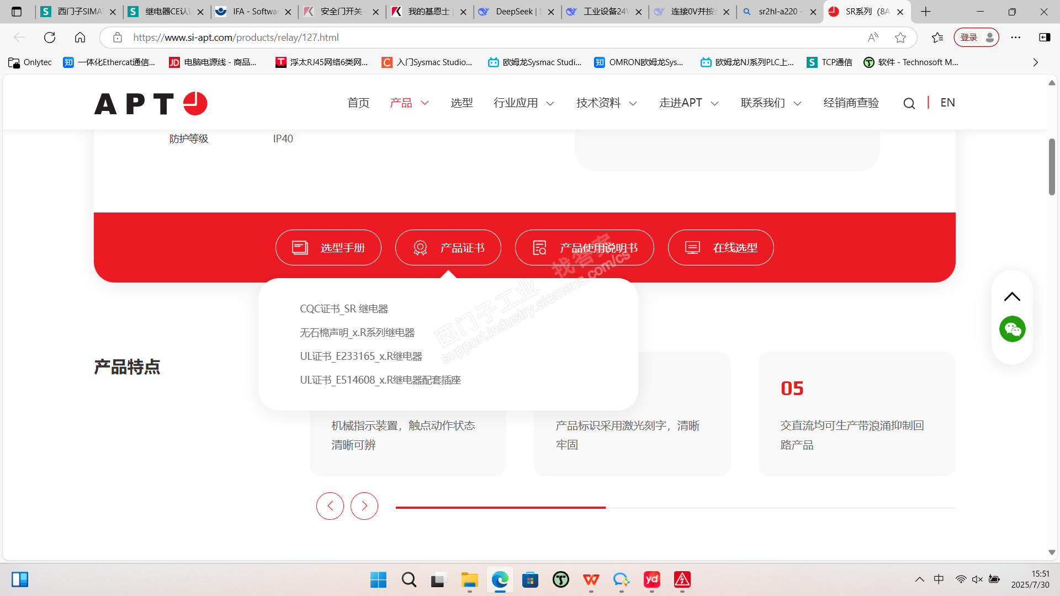1060x596 pixels.
Task: Expand the 产品 navigation dropdown
Action: 409,103
